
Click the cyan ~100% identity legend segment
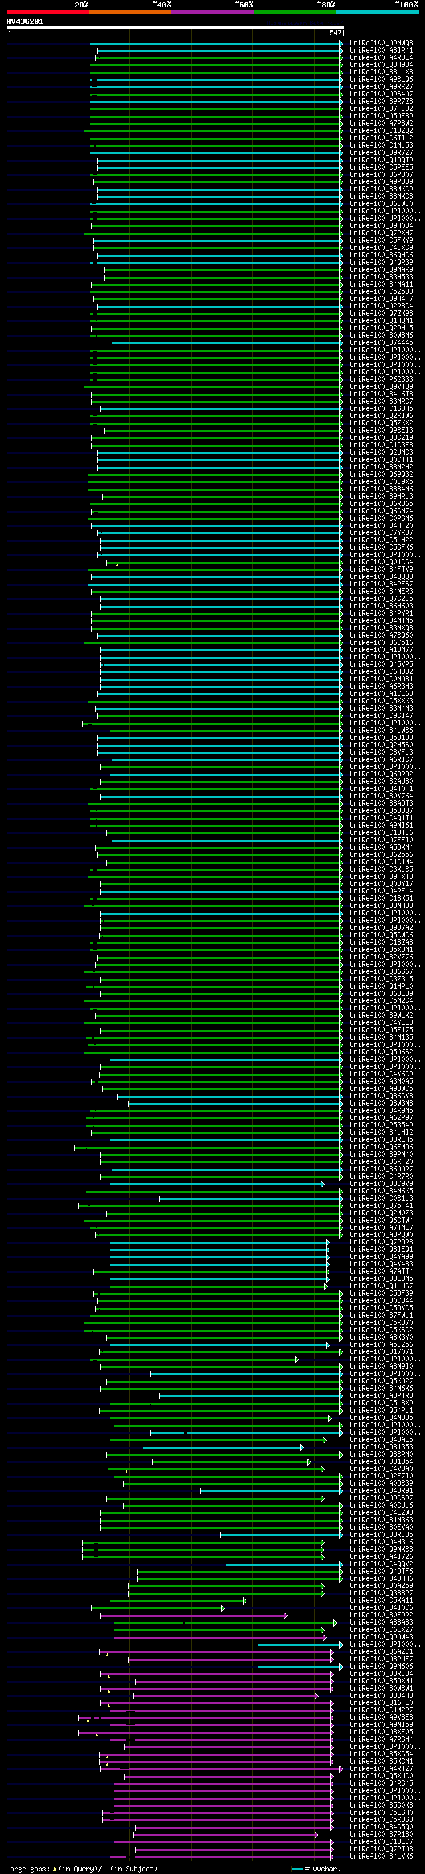(x=377, y=12)
